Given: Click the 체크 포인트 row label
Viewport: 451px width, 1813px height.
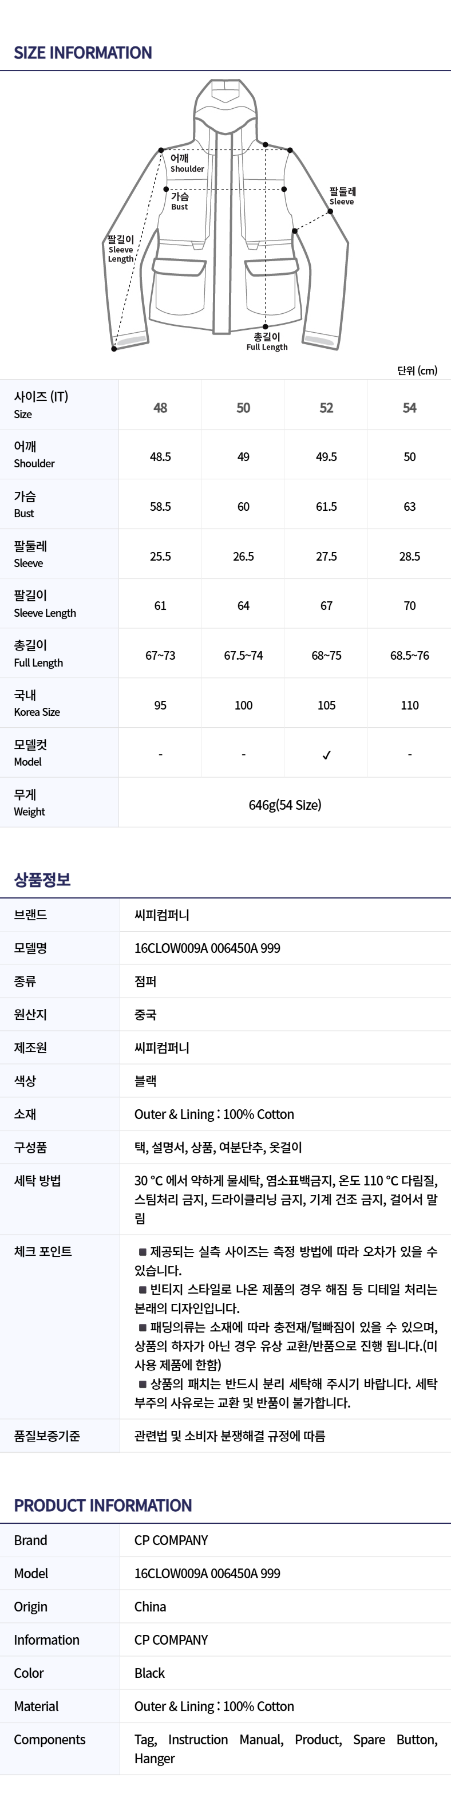Looking at the screenshot, I should pyautogui.click(x=43, y=1251).
